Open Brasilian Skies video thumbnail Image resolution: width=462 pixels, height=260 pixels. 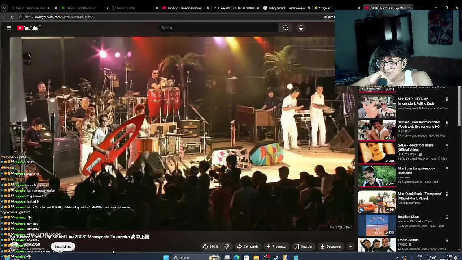pos(377,225)
